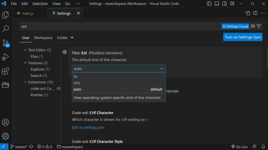
Task: Open the Extensions view
Action: click(x=5, y=71)
